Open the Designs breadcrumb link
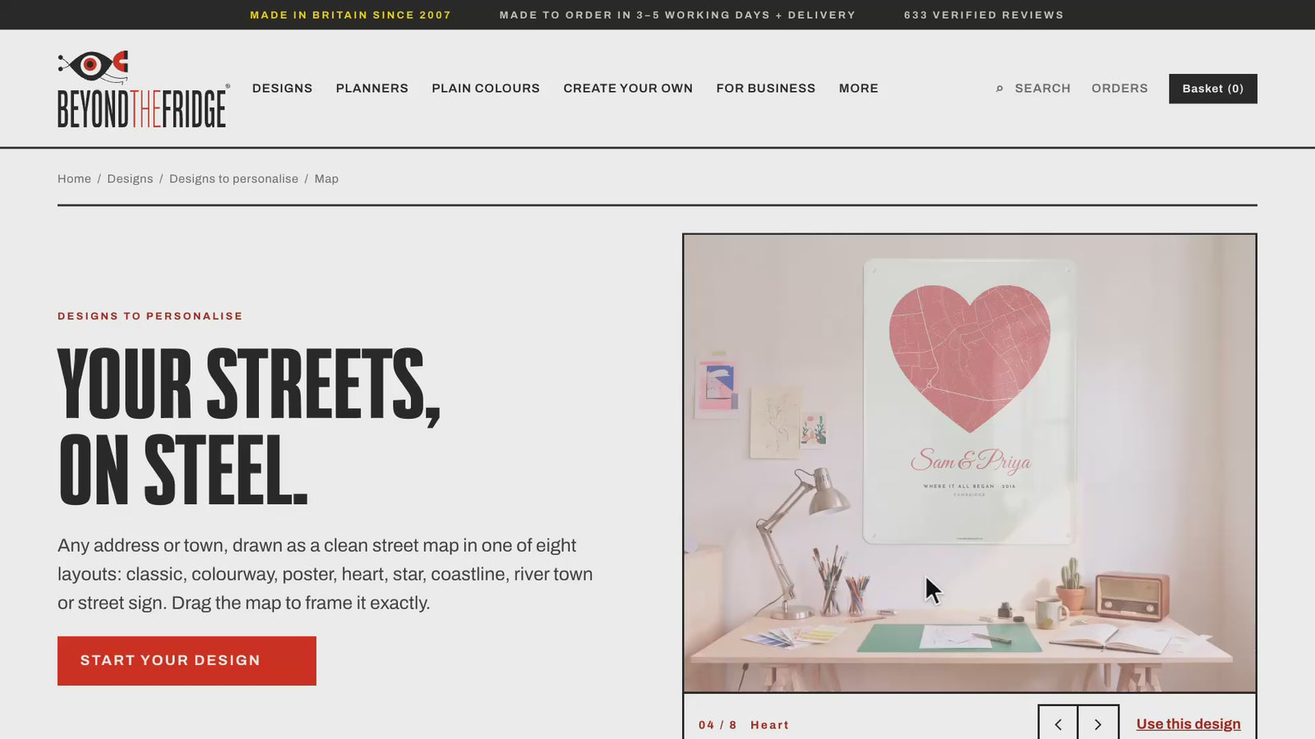 coord(130,179)
